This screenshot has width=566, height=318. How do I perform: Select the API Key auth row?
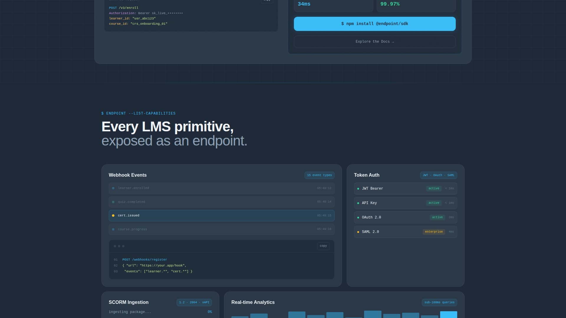pos(405,203)
